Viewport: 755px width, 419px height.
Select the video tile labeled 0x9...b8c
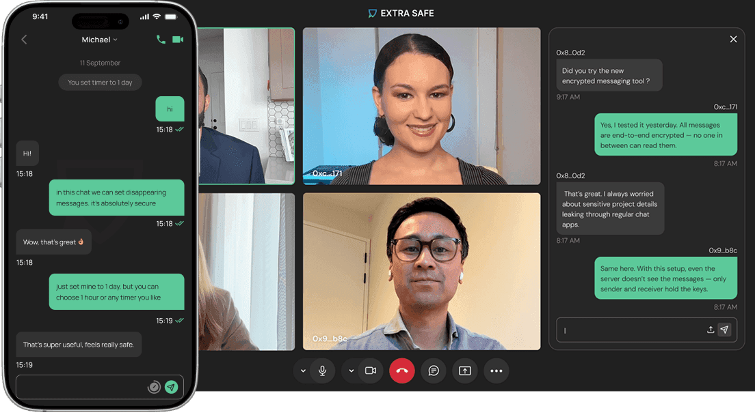tap(421, 272)
